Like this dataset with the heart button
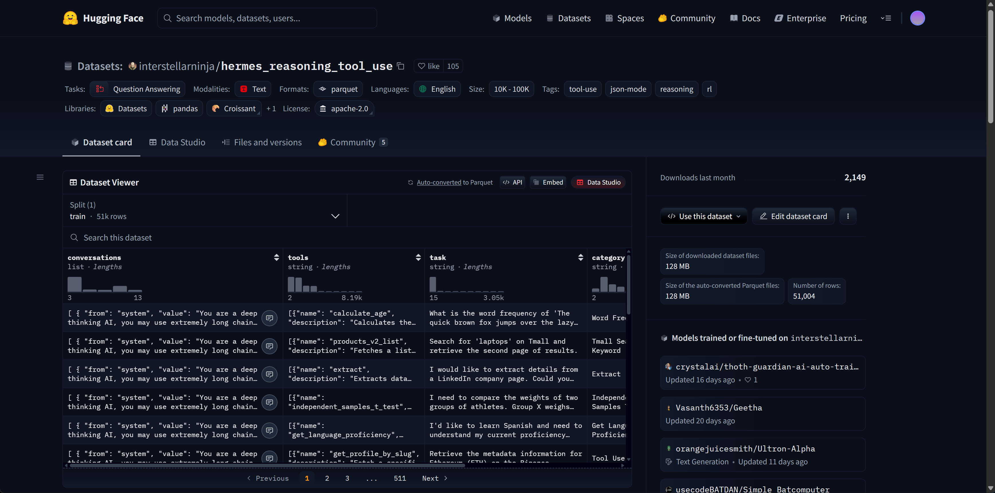This screenshot has height=493, width=995. coord(428,66)
